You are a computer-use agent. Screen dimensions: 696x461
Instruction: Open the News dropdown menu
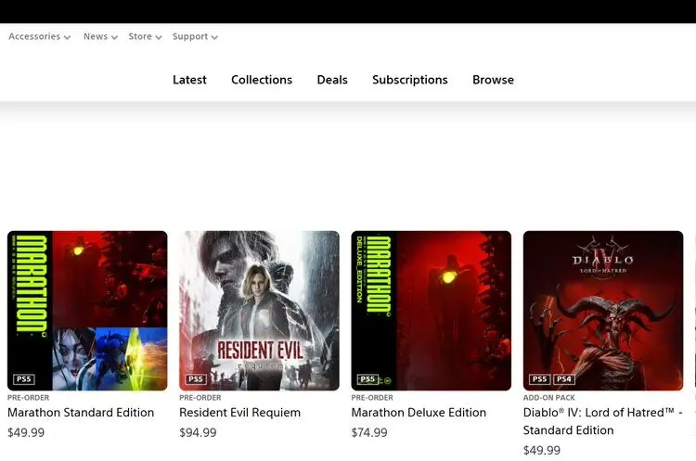point(100,37)
